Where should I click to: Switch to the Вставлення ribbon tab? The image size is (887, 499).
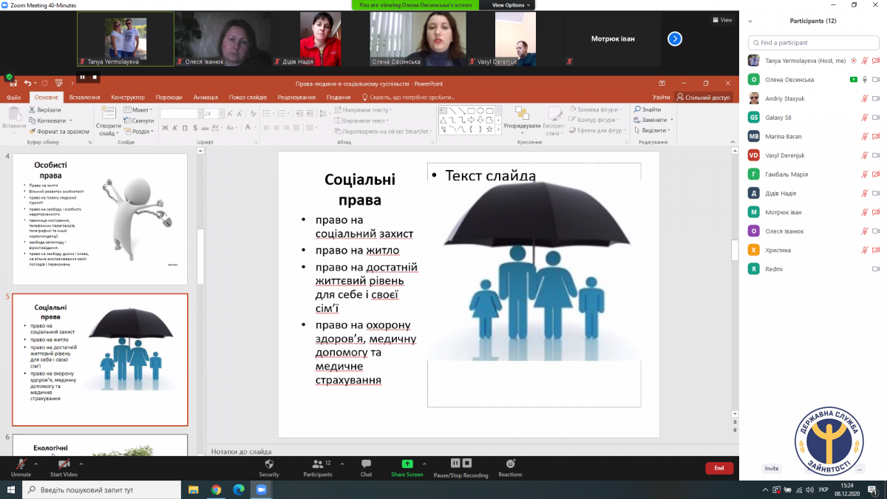pyautogui.click(x=84, y=97)
